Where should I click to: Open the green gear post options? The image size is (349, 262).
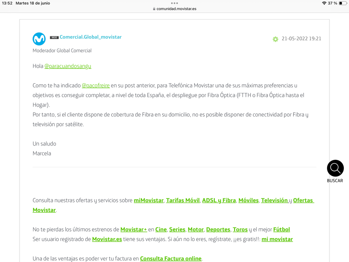pyautogui.click(x=275, y=39)
